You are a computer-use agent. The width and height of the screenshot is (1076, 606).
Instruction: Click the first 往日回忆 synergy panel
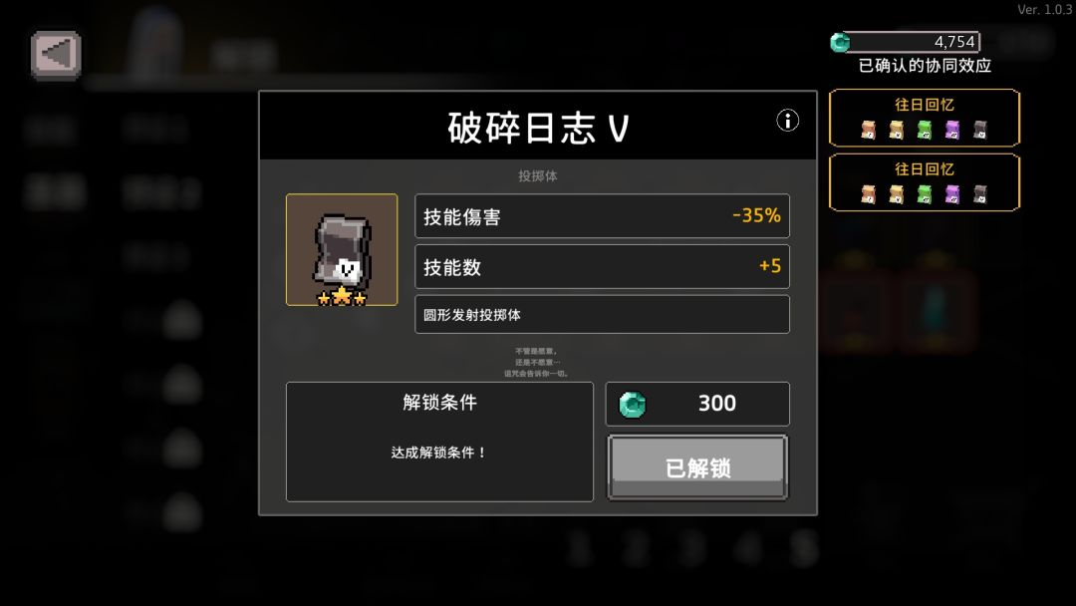click(925, 118)
